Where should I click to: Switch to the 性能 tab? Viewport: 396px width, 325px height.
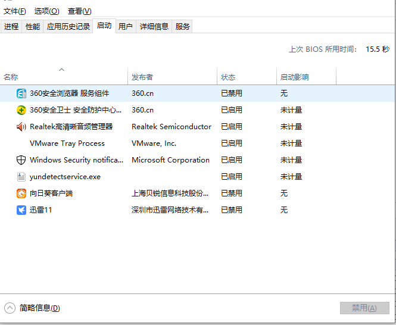(33, 27)
